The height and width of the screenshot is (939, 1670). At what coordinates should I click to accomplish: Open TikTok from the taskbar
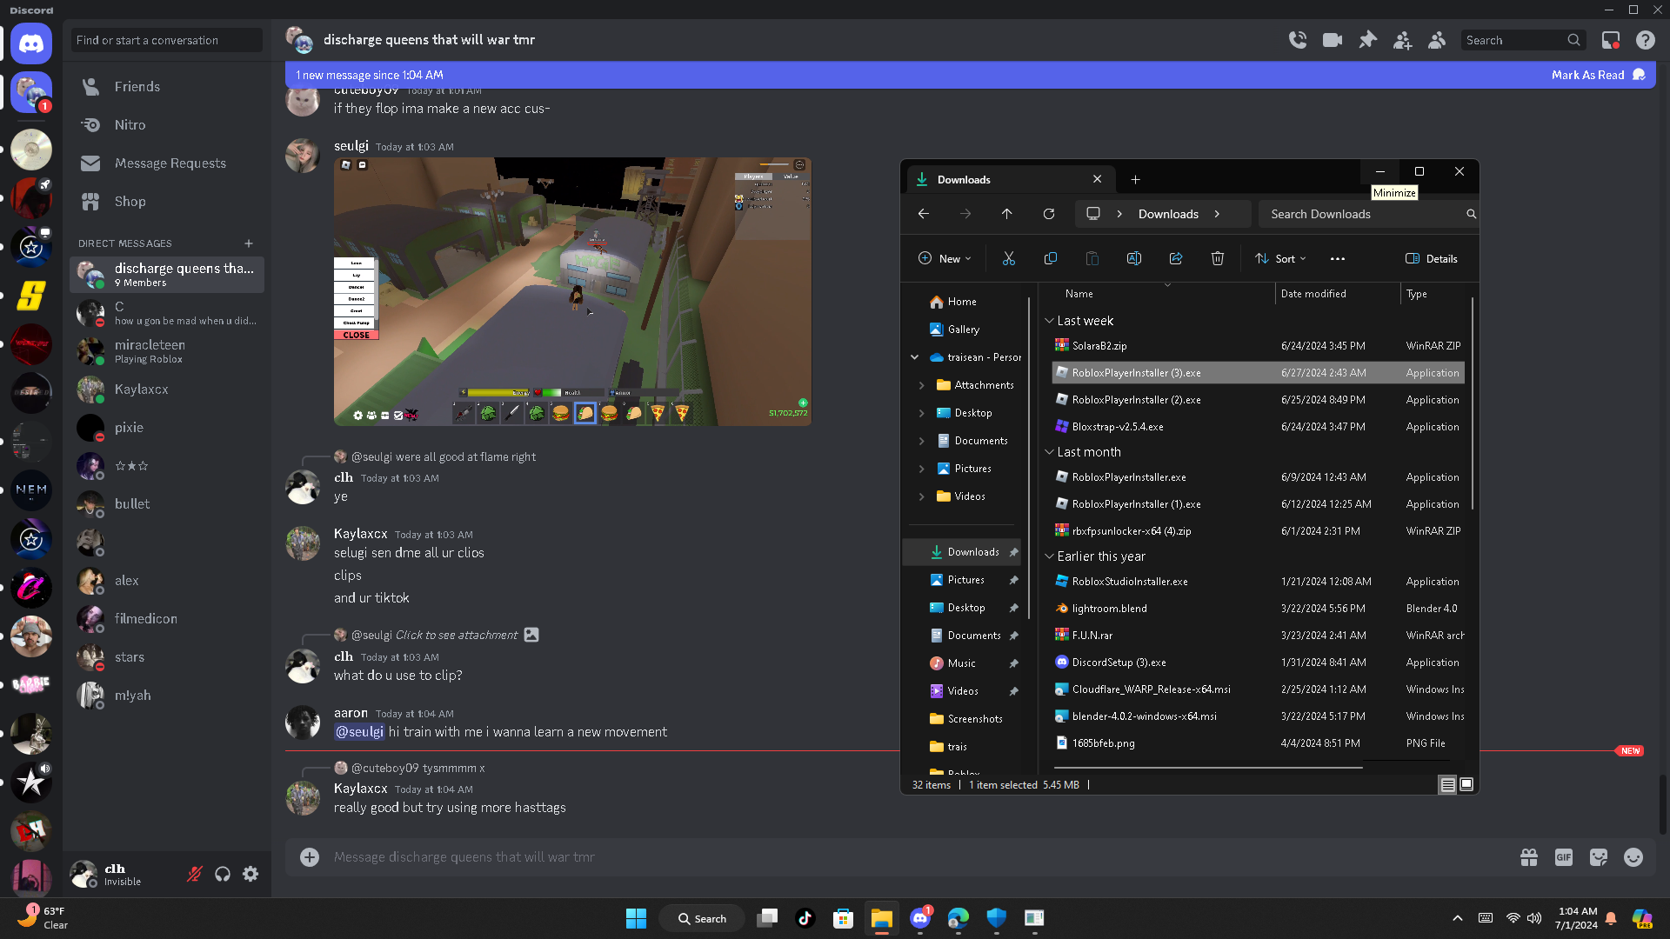click(805, 918)
